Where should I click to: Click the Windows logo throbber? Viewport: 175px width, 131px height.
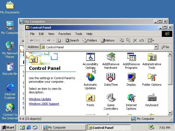167,34
